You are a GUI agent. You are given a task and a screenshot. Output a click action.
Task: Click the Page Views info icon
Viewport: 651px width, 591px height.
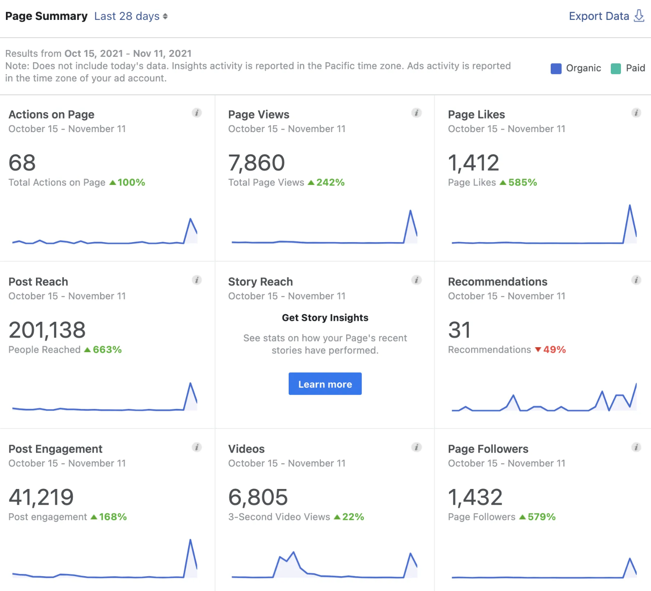[x=417, y=113]
